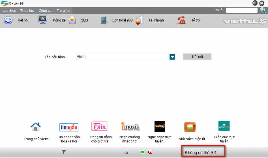Viewport: 268px width, 158px height.
Task: Click the gray Kết nối connect button
Action: tap(198, 57)
